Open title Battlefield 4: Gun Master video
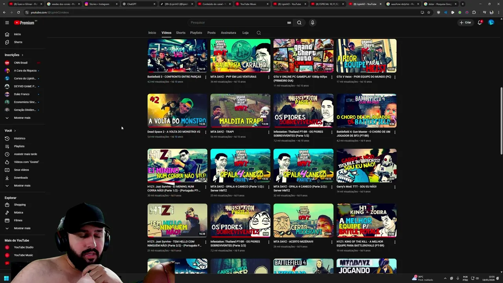This screenshot has width=503, height=283. coord(363,134)
